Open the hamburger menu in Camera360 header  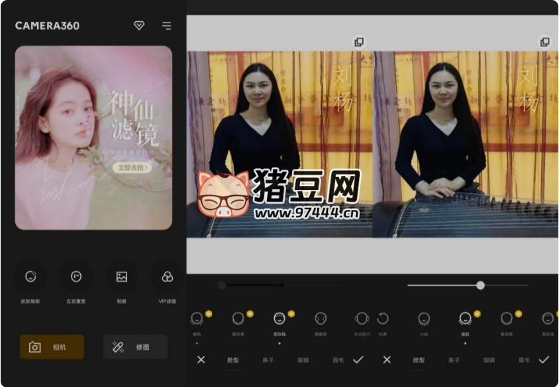tap(166, 26)
